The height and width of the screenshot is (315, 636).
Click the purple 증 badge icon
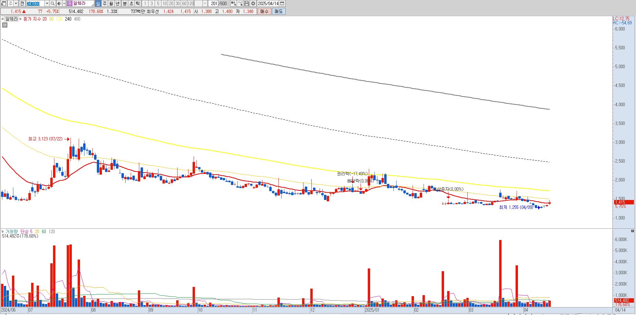pyautogui.click(x=70, y=3)
